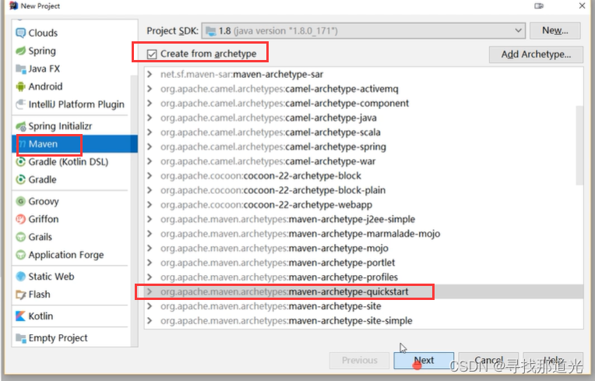
Task: Expand camel-archetype-activemq node
Action: pos(150,89)
